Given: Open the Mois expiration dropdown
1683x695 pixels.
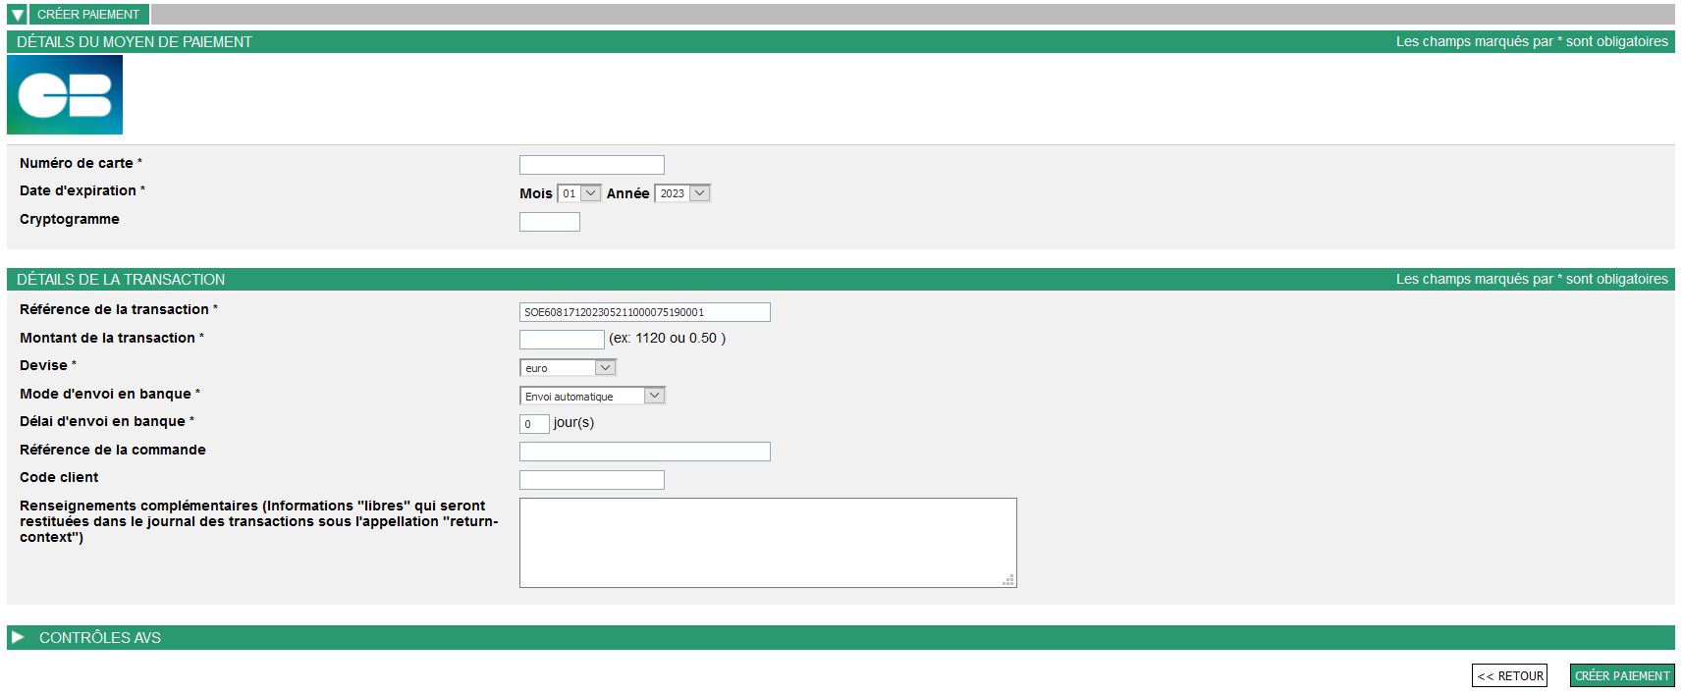Looking at the screenshot, I should (579, 193).
